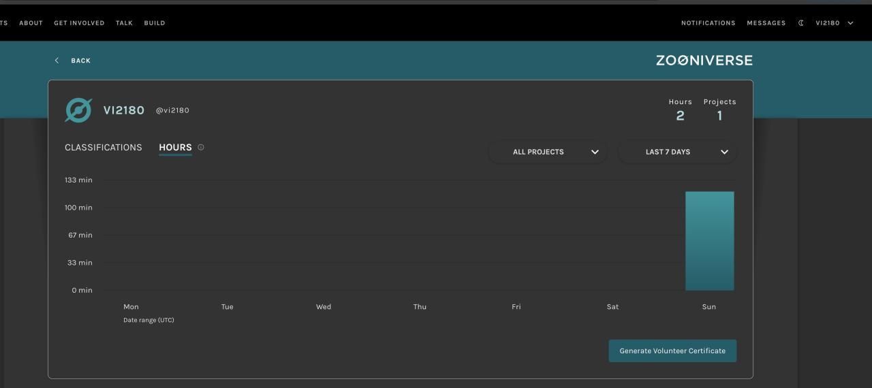
Task: Click the Fri axis label
Action: 516,307
